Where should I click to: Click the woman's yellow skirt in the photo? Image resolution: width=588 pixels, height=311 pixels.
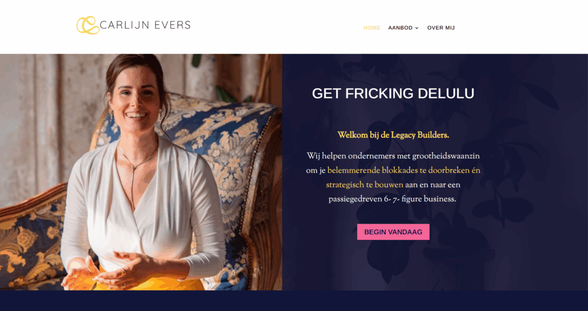tap(150, 282)
